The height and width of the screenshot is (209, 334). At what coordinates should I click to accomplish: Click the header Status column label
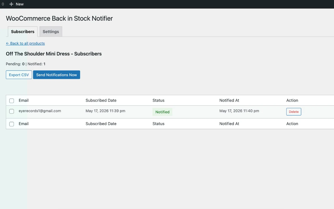click(x=158, y=100)
